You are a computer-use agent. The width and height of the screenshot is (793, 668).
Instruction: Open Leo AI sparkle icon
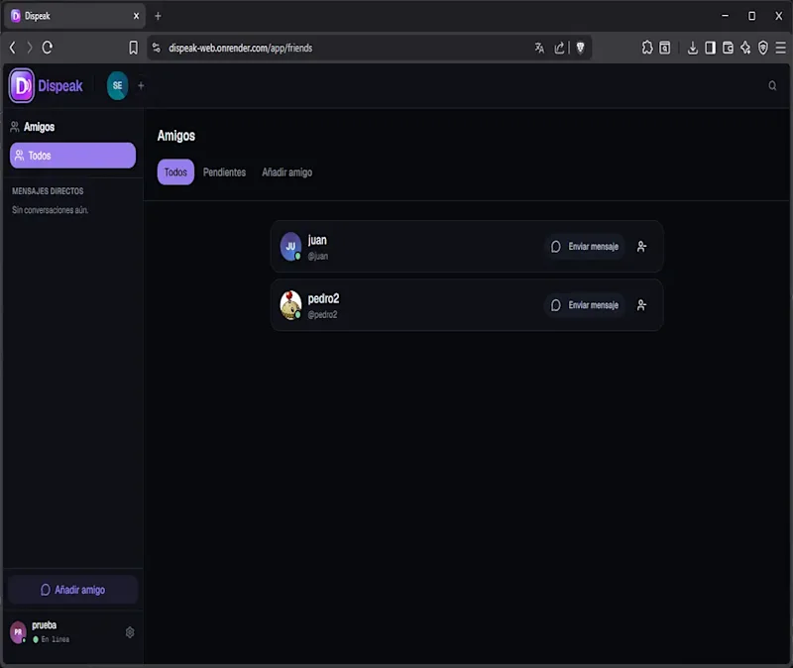pos(745,48)
